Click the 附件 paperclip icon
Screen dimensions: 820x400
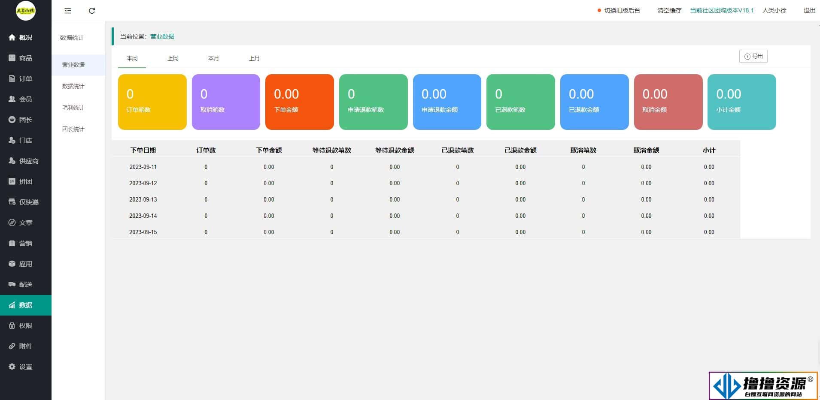click(12, 346)
